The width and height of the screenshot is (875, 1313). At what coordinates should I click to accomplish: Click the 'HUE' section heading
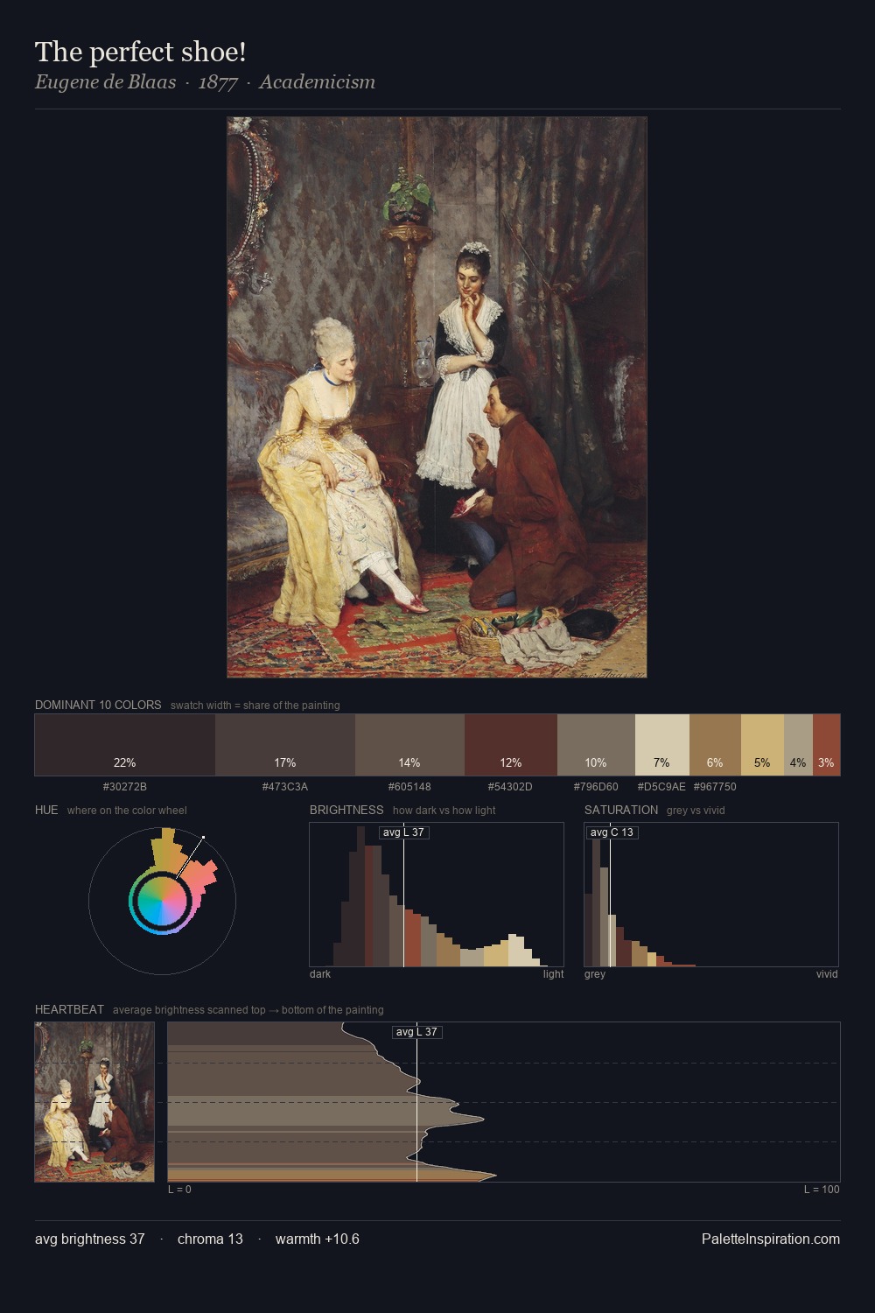(46, 810)
